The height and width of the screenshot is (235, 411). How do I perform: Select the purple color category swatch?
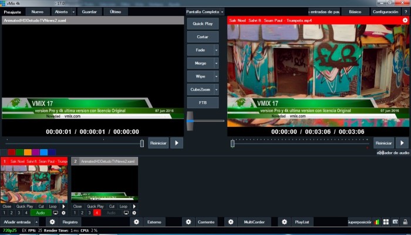pyautogui.click(x=36, y=152)
